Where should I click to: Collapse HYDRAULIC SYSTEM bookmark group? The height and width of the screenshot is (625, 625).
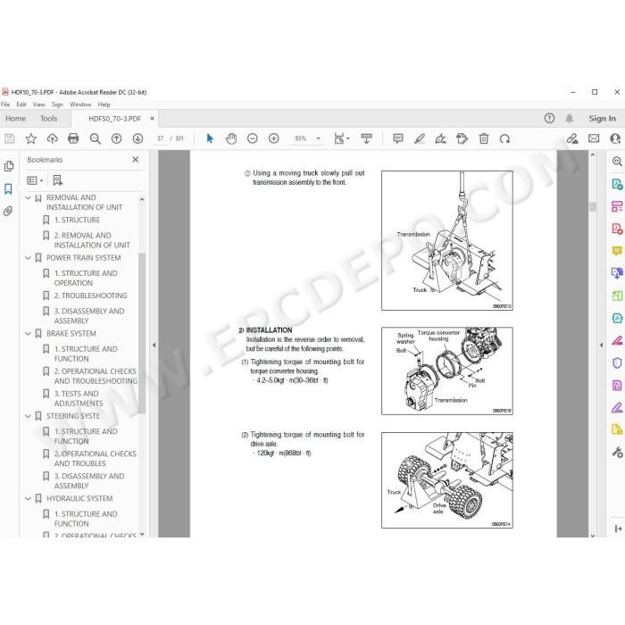[x=28, y=499]
